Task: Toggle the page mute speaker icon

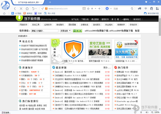Action: pyautogui.click(x=147, y=112)
